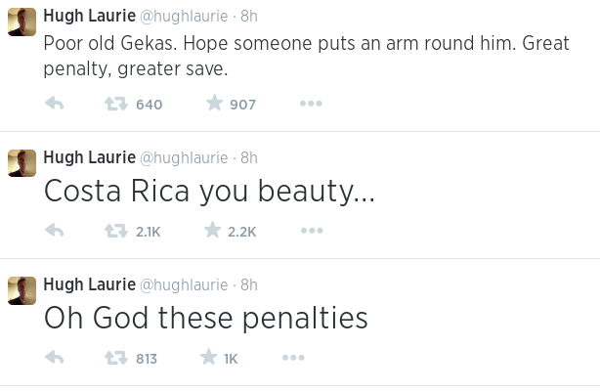
Task: Open more options on Costa Rica tweet
Action: [x=311, y=231]
